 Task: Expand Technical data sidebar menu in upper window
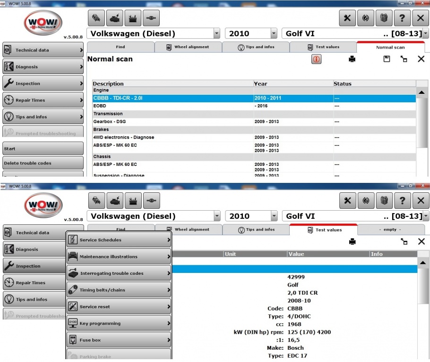(43, 50)
